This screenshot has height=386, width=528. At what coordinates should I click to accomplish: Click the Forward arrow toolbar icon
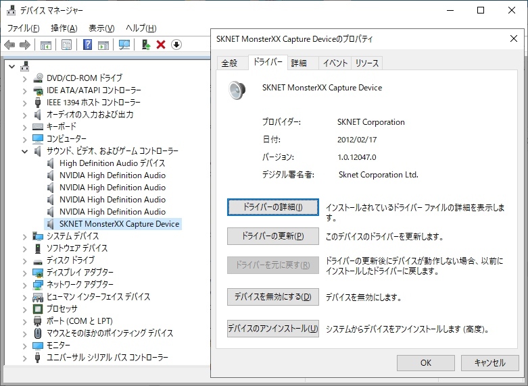[25, 45]
